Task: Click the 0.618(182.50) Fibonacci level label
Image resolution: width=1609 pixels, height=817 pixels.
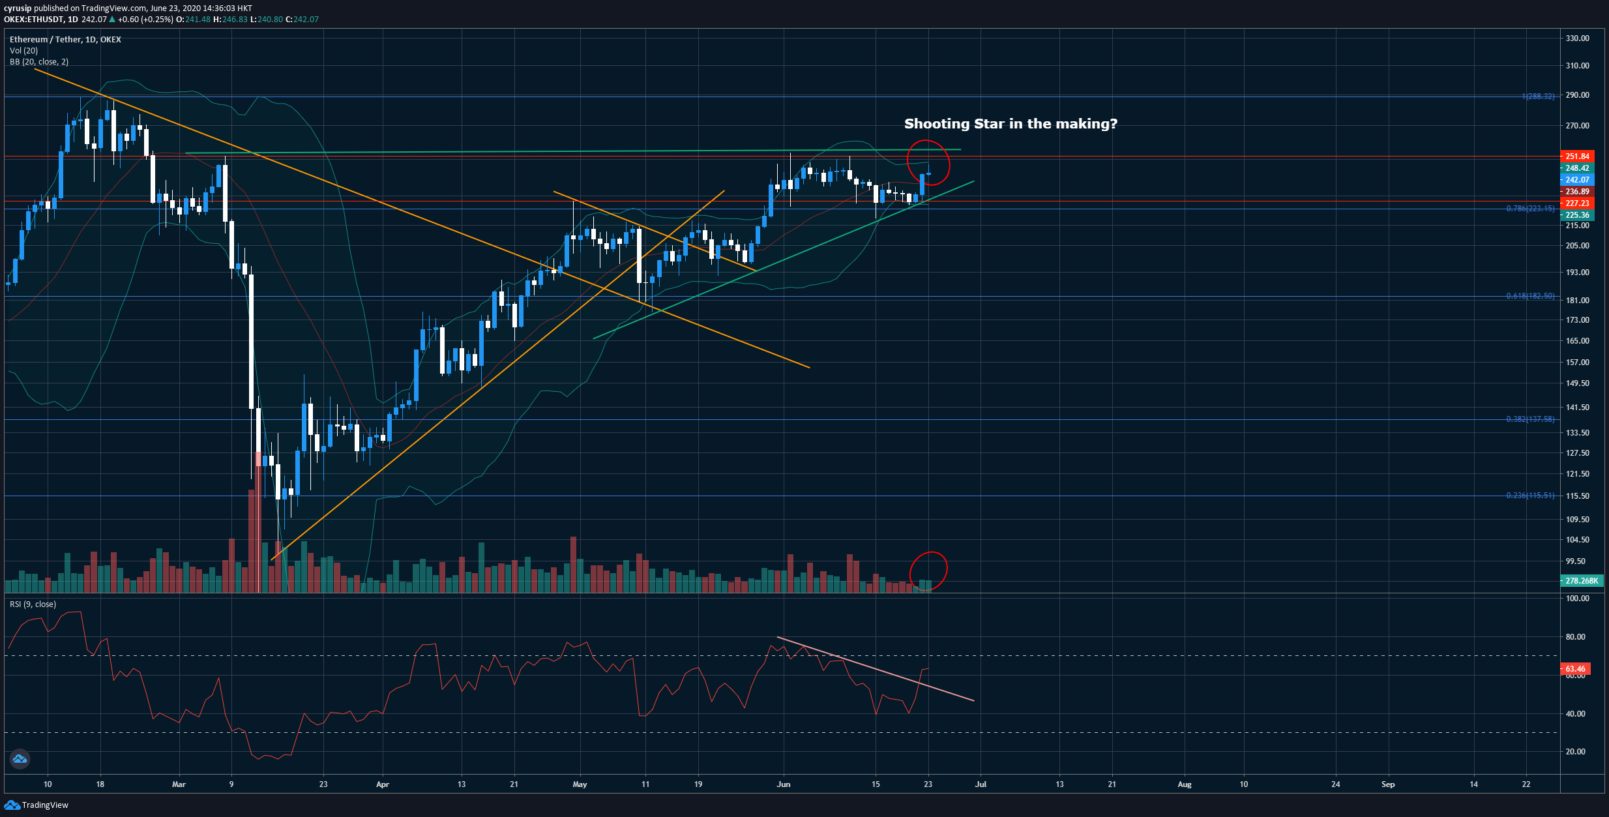Action: tap(1530, 296)
